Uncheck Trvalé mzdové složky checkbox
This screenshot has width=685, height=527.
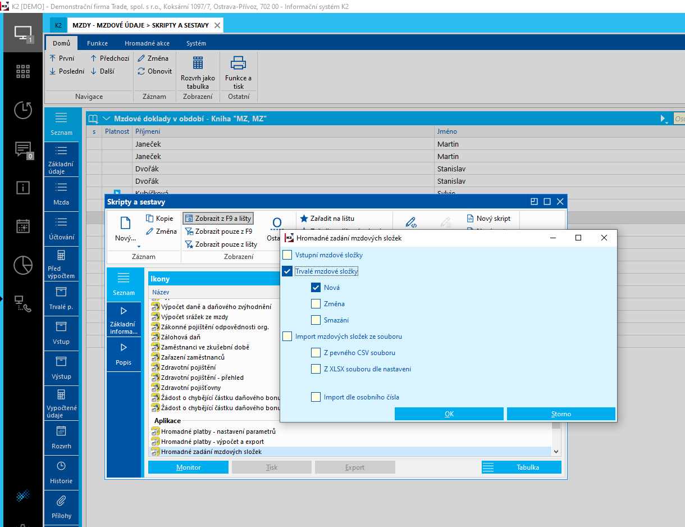(287, 271)
